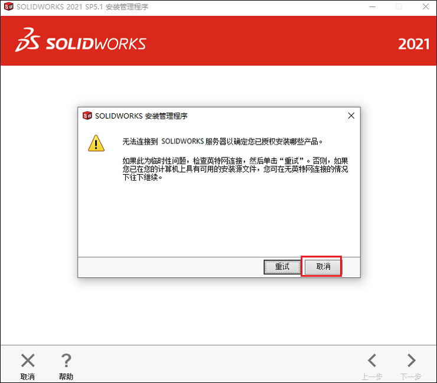Viewport: 437px width, 383px height.
Task: Click the 2021 version text in the banner
Action: [x=413, y=44]
